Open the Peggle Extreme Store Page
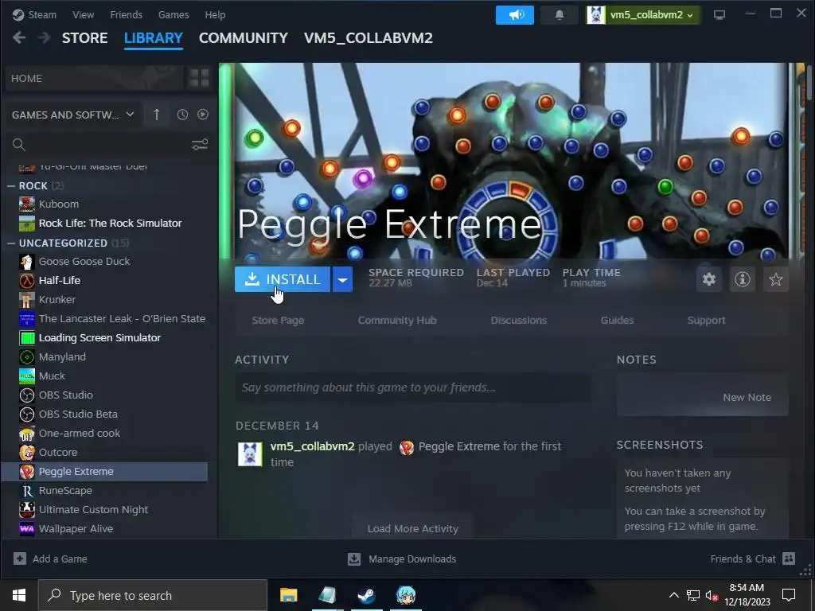The image size is (815, 611). tap(278, 320)
